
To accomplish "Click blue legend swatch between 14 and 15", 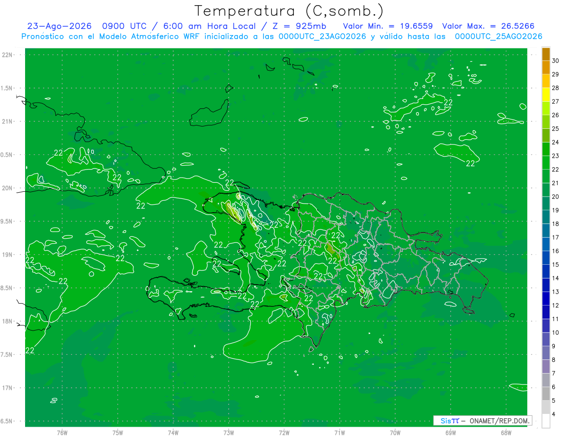I will click(546, 271).
